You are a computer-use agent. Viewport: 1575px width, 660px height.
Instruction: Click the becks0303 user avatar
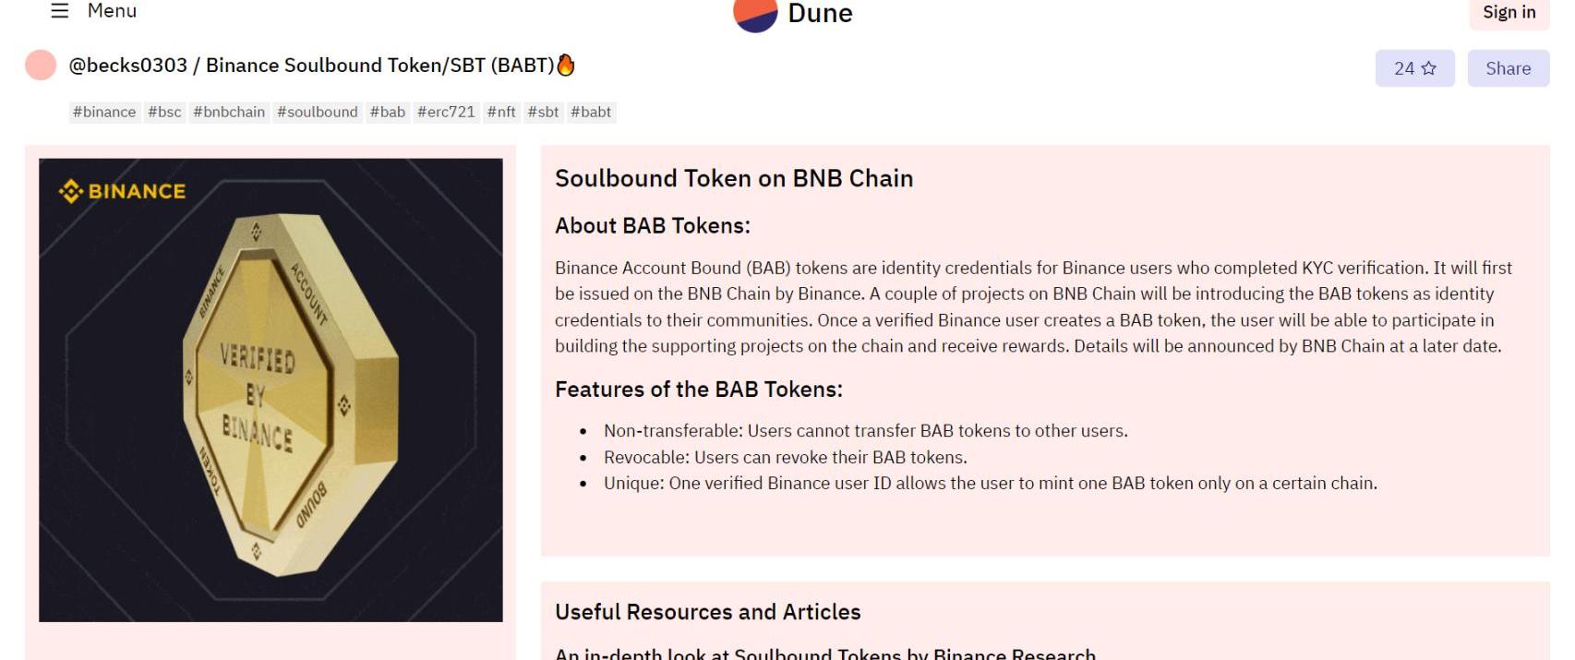41,66
